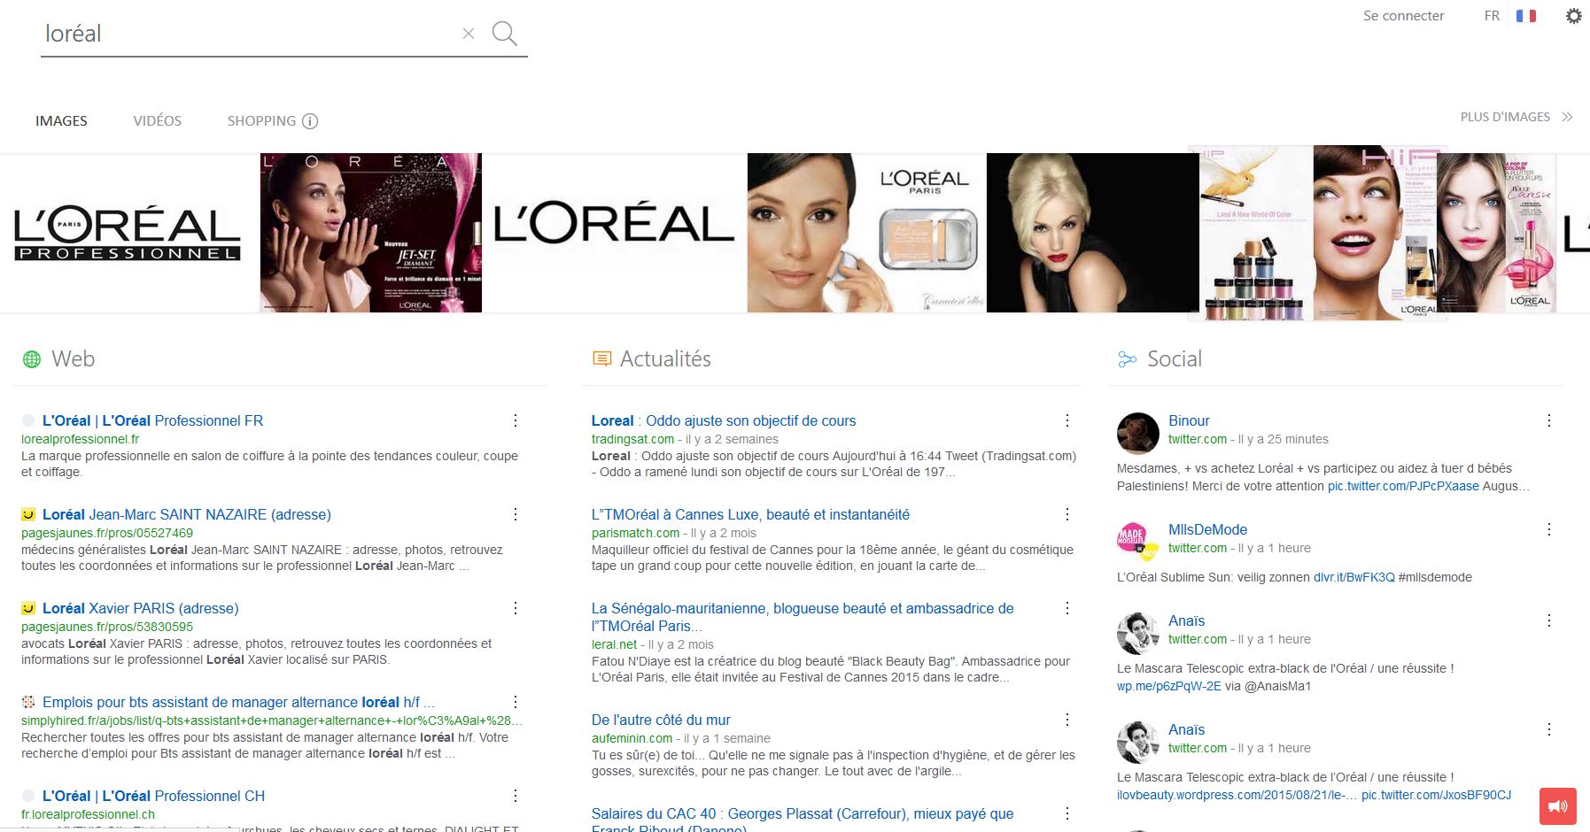Open Loréal Xavier PARIS (adresse) result
1590x832 pixels.
tap(141, 609)
